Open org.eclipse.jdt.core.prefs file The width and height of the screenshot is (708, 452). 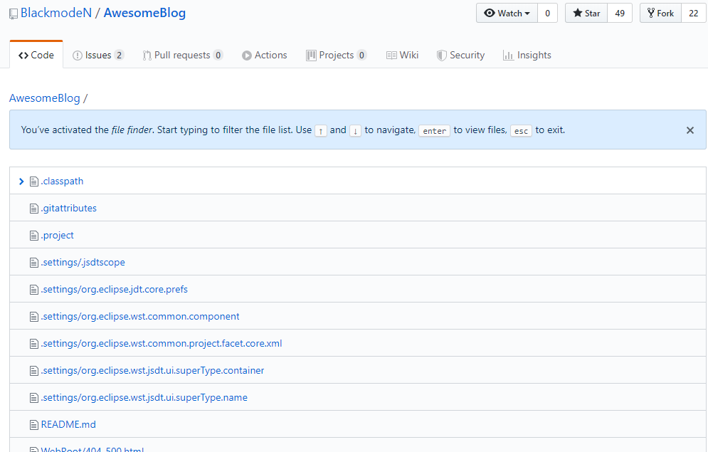point(115,290)
